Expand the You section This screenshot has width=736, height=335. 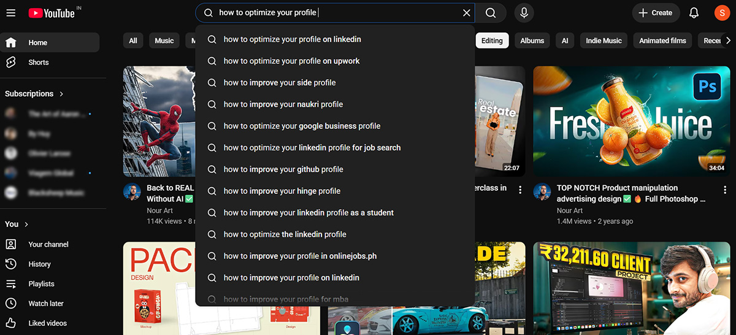[17, 224]
